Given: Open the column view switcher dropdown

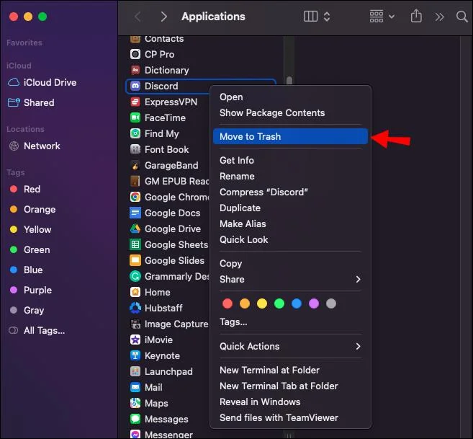Looking at the screenshot, I should click(x=317, y=16).
